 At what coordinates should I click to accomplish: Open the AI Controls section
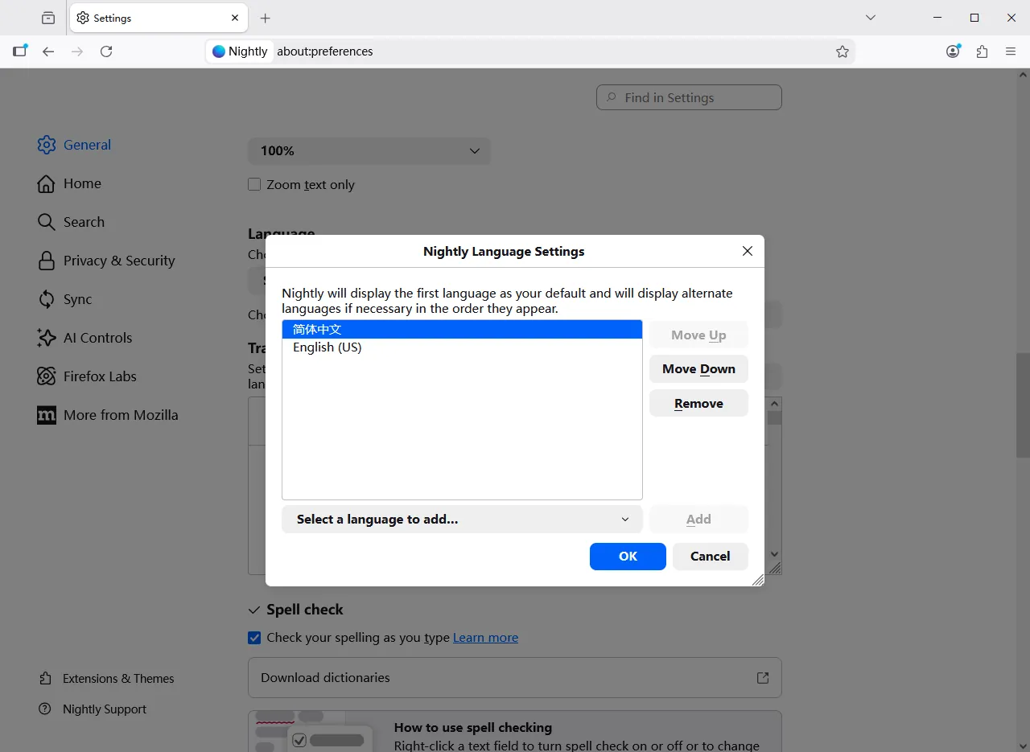tap(97, 337)
